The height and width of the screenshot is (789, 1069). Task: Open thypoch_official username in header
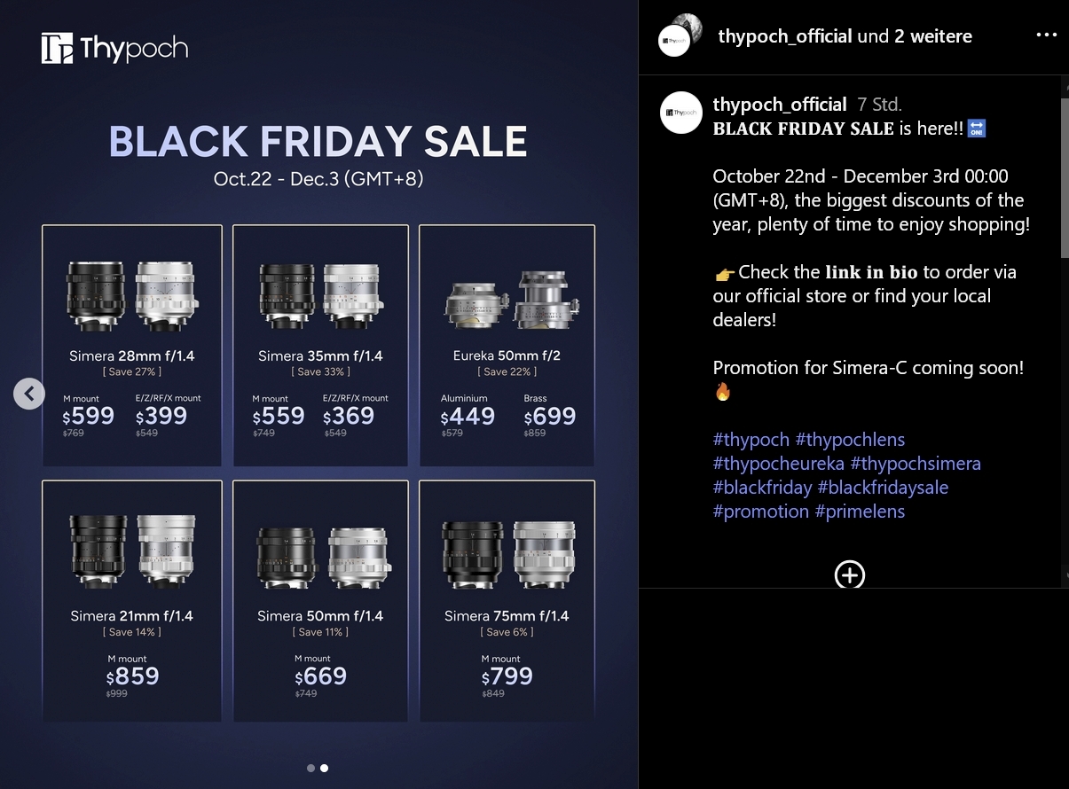[784, 36]
